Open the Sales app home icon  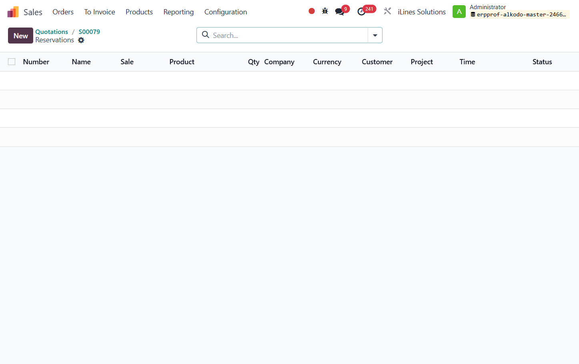(13, 12)
